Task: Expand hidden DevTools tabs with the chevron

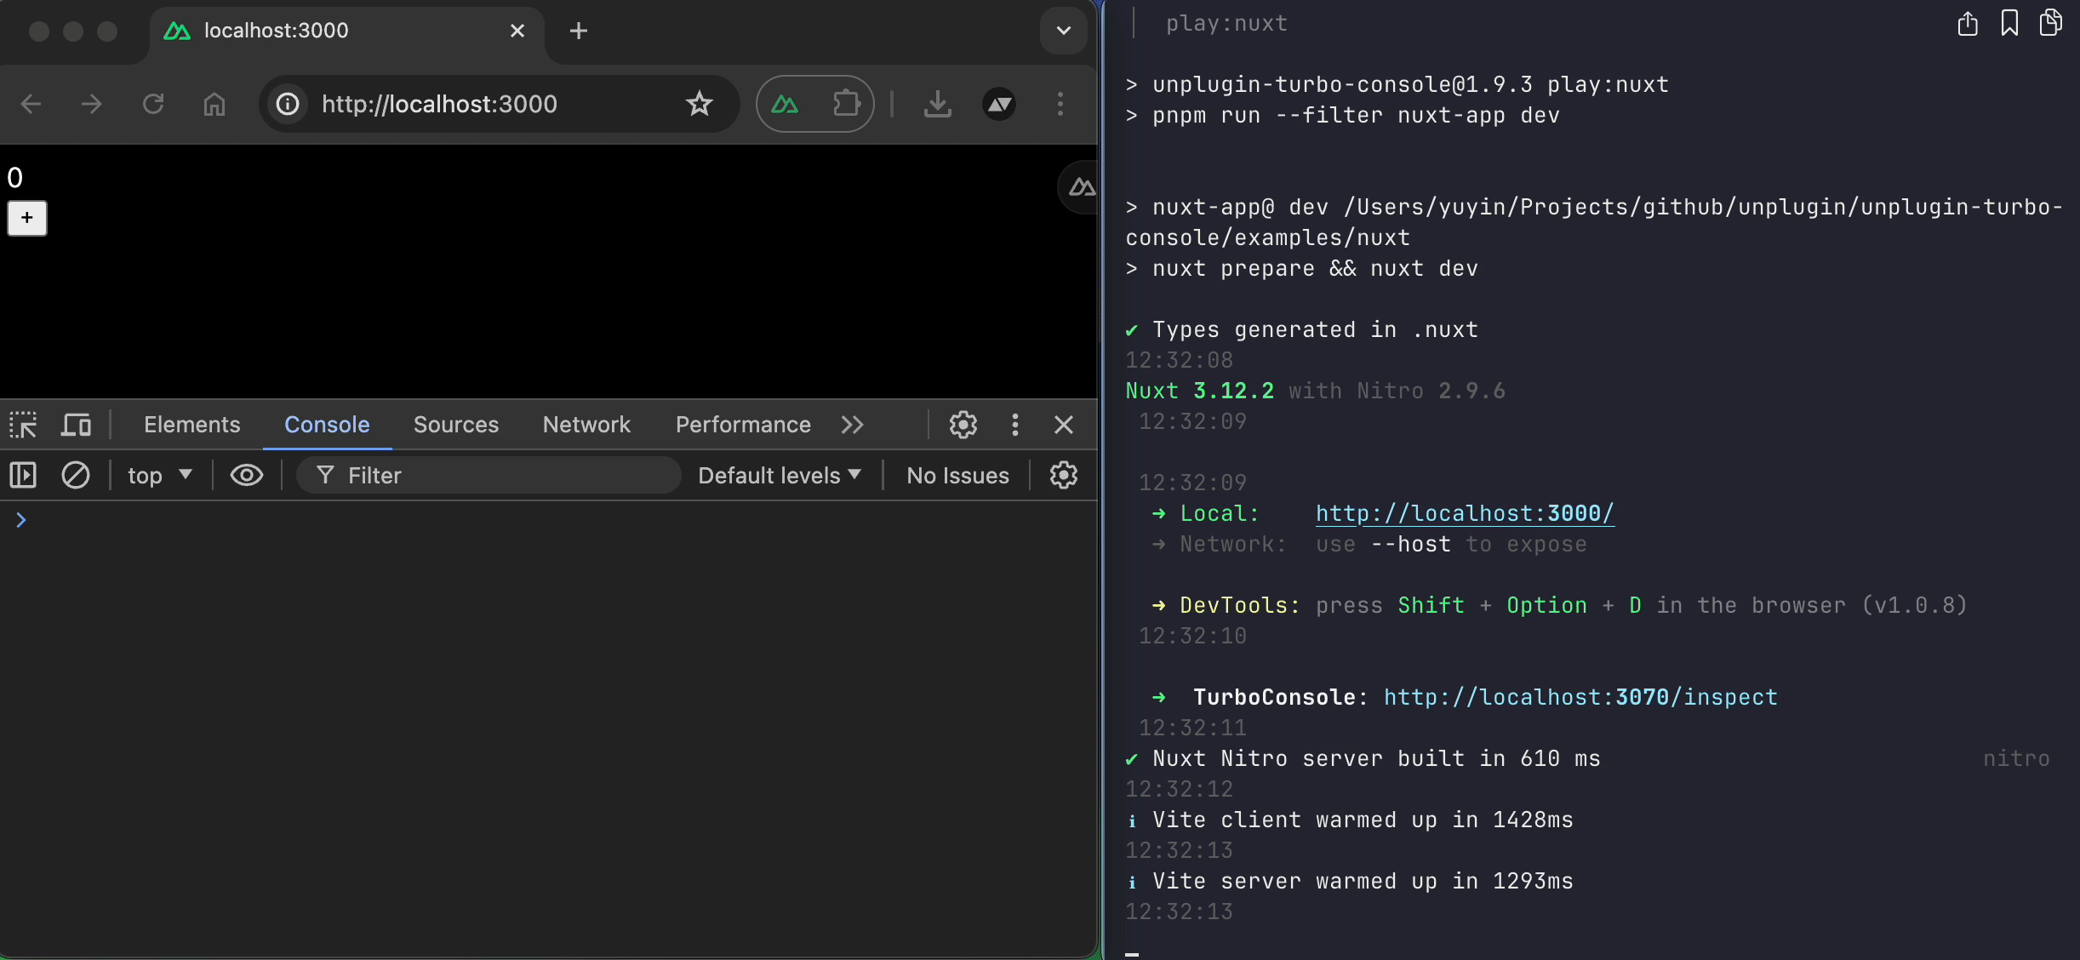Action: tap(852, 425)
